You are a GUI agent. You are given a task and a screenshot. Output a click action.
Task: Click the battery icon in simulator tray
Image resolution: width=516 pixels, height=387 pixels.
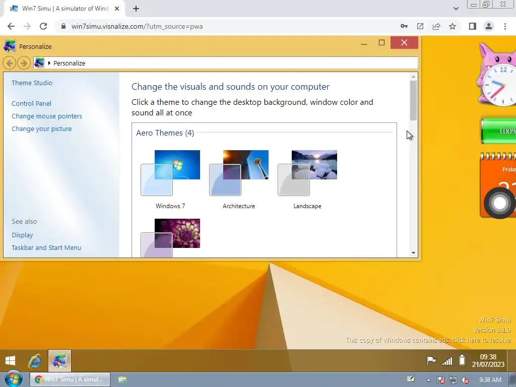click(462, 360)
